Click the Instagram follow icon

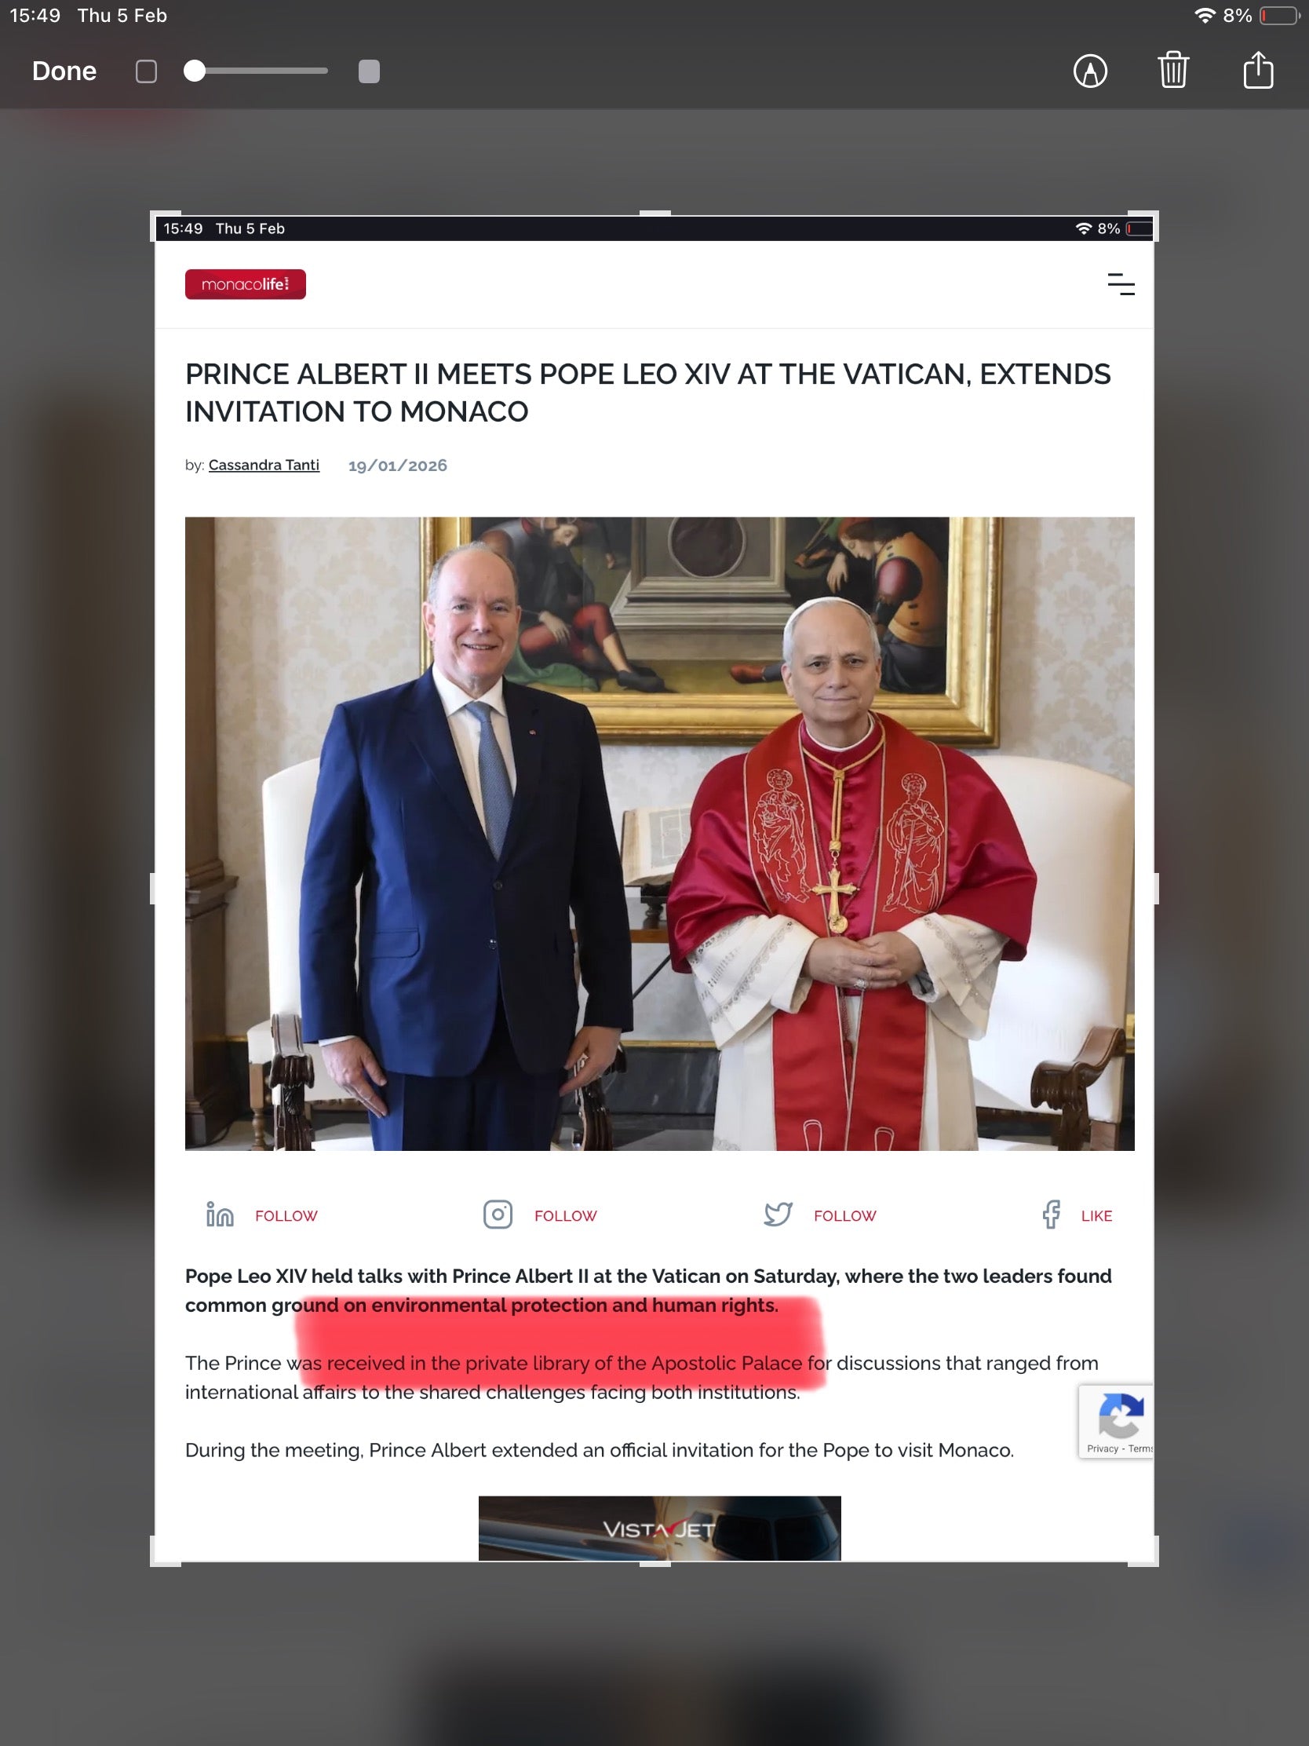click(x=497, y=1214)
